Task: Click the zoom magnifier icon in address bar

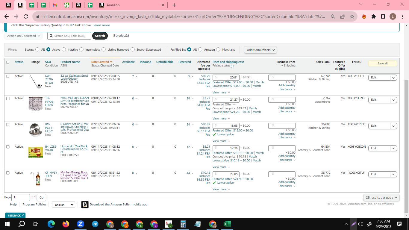Action: tap(333, 17)
